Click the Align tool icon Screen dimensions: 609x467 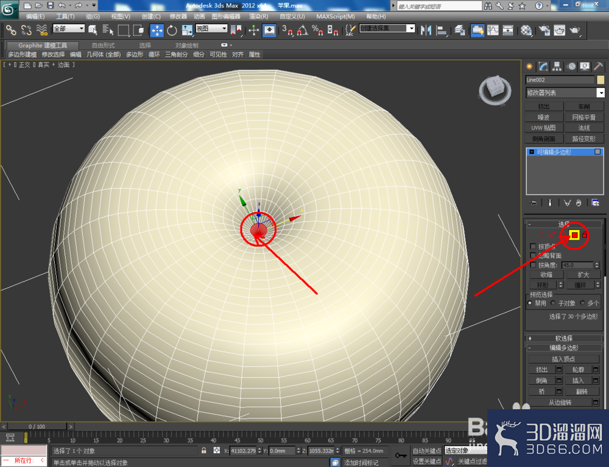point(441,30)
